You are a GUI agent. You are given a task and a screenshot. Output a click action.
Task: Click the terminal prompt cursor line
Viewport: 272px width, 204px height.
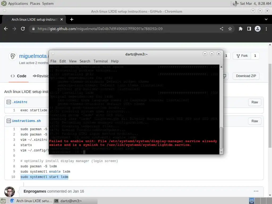click(67, 152)
